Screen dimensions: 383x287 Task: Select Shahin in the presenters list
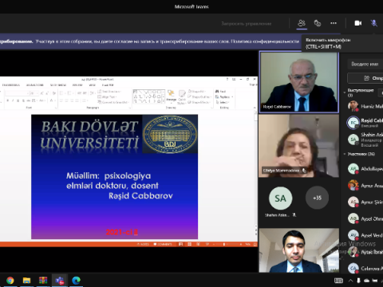[365, 140]
